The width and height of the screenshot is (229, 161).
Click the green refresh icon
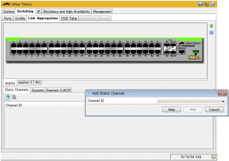coord(211,26)
